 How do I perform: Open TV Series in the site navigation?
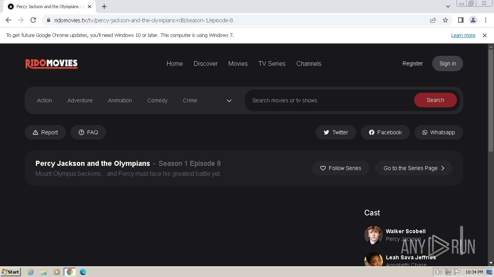pos(272,63)
